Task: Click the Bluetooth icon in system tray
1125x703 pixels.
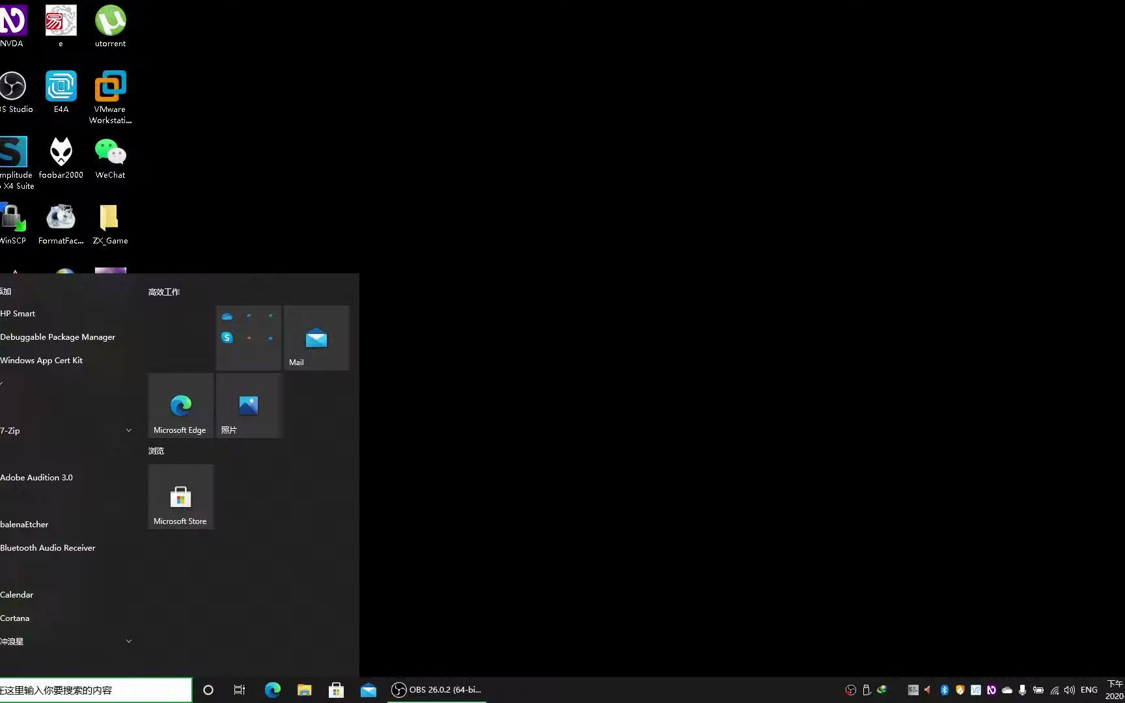Action: [944, 690]
